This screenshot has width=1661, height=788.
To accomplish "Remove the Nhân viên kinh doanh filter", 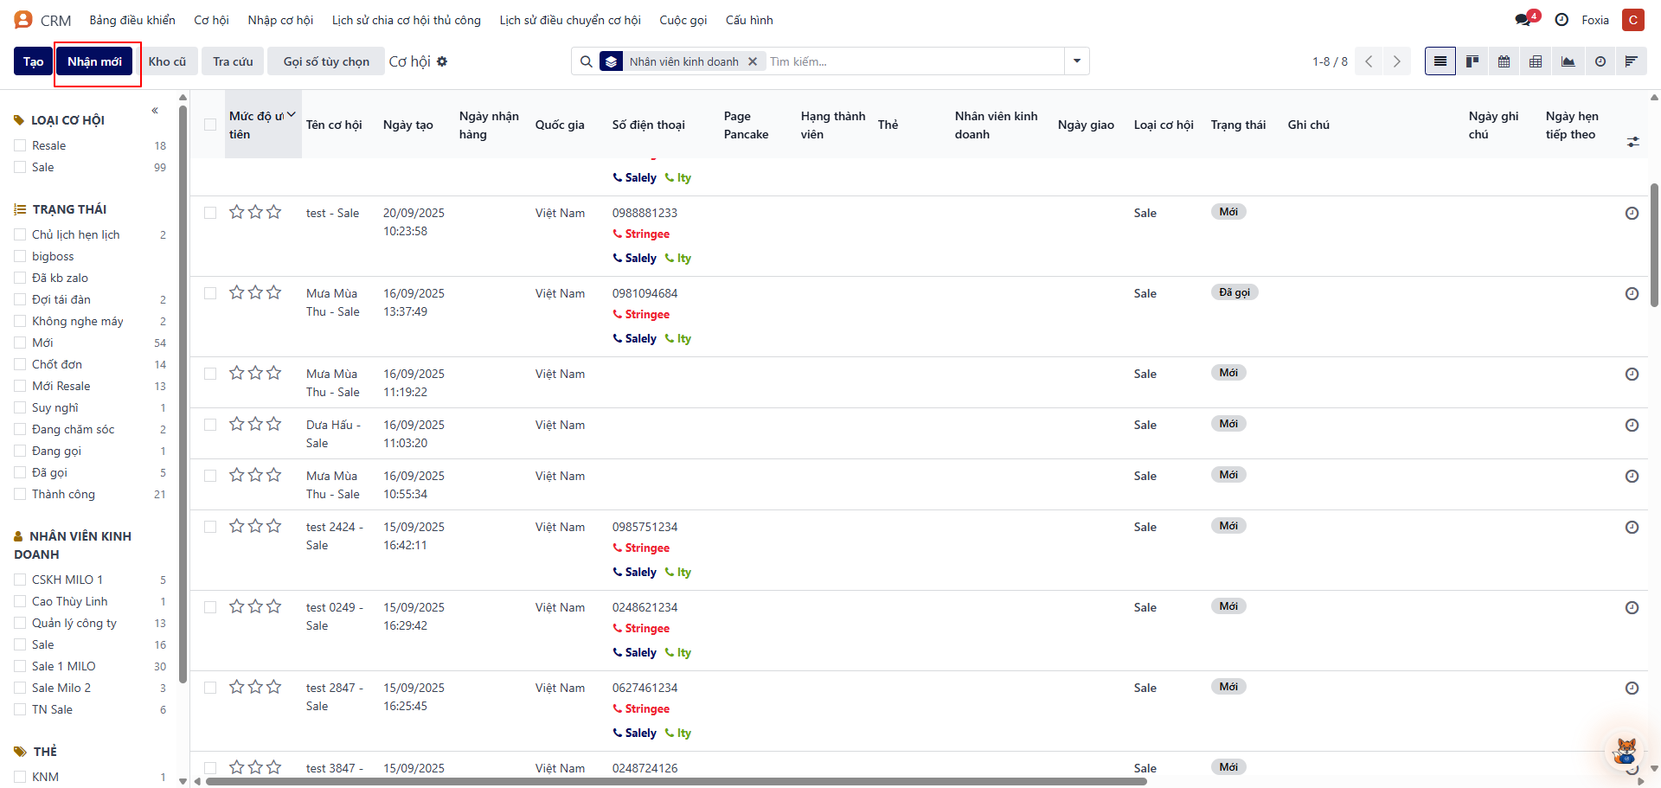I will click(x=753, y=61).
